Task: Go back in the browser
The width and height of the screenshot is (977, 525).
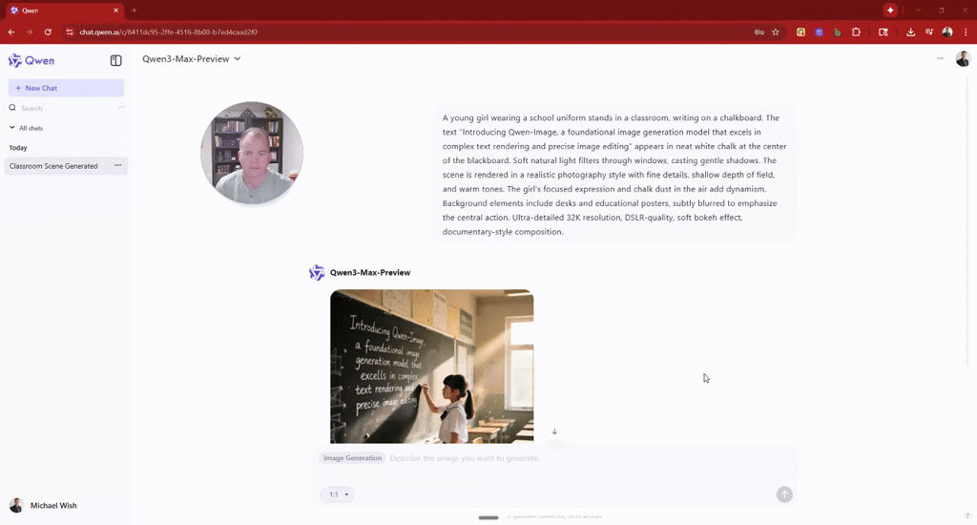Action: tap(11, 31)
